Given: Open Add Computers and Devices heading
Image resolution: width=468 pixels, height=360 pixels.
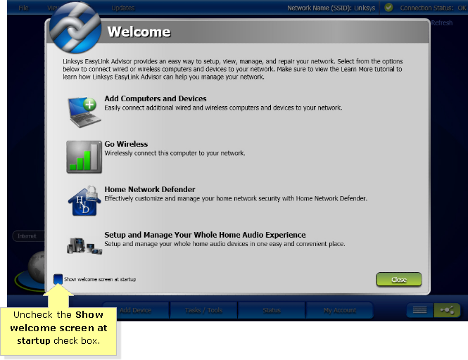Looking at the screenshot, I should tap(156, 98).
